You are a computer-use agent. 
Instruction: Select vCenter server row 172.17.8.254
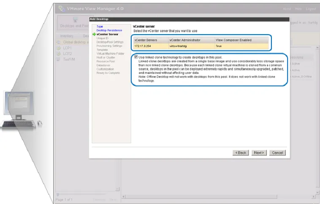click(x=201, y=46)
